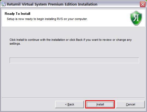Image resolution: width=147 pixels, height=112 pixels.
Task: Click the title bar text 'Returnil Virtual System'
Action: (27, 4)
